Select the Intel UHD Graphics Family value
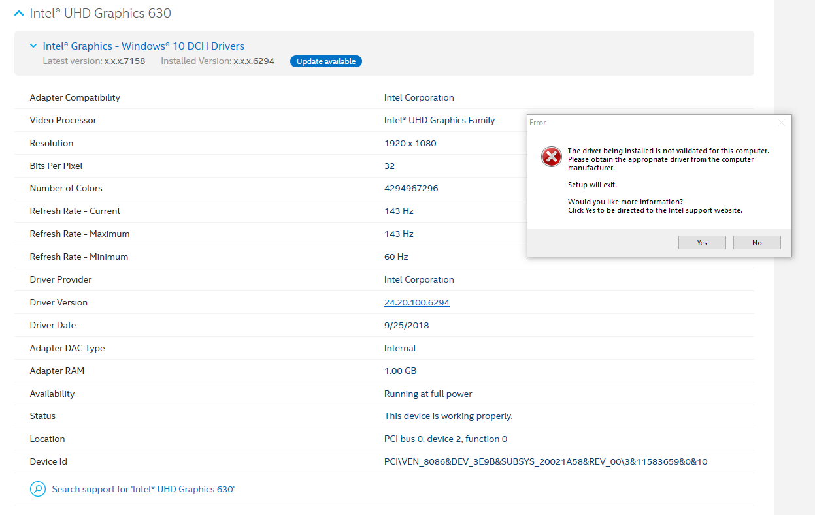This screenshot has height=515, width=815. 440,120
